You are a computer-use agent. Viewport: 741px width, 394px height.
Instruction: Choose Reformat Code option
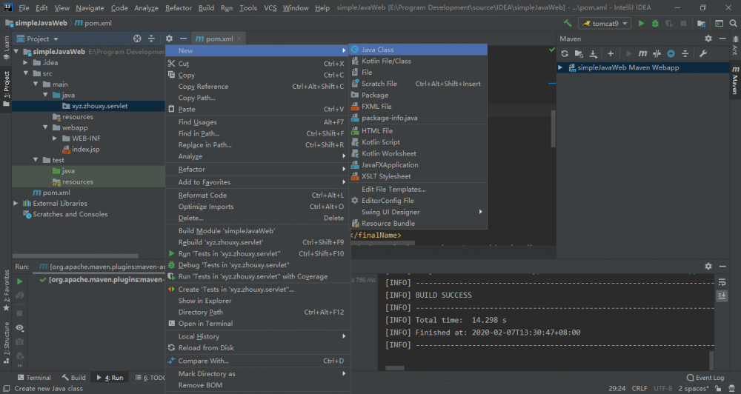coord(258,195)
